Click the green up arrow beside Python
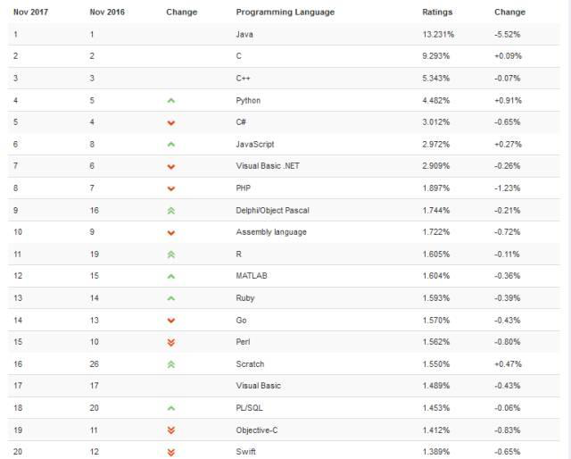The height and width of the screenshot is (459, 571). pyautogui.click(x=171, y=101)
